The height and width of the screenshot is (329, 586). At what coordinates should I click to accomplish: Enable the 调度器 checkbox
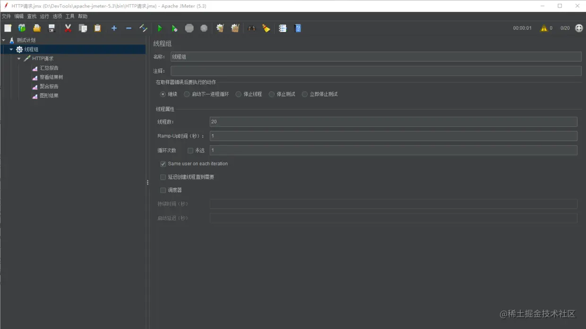coord(163,190)
